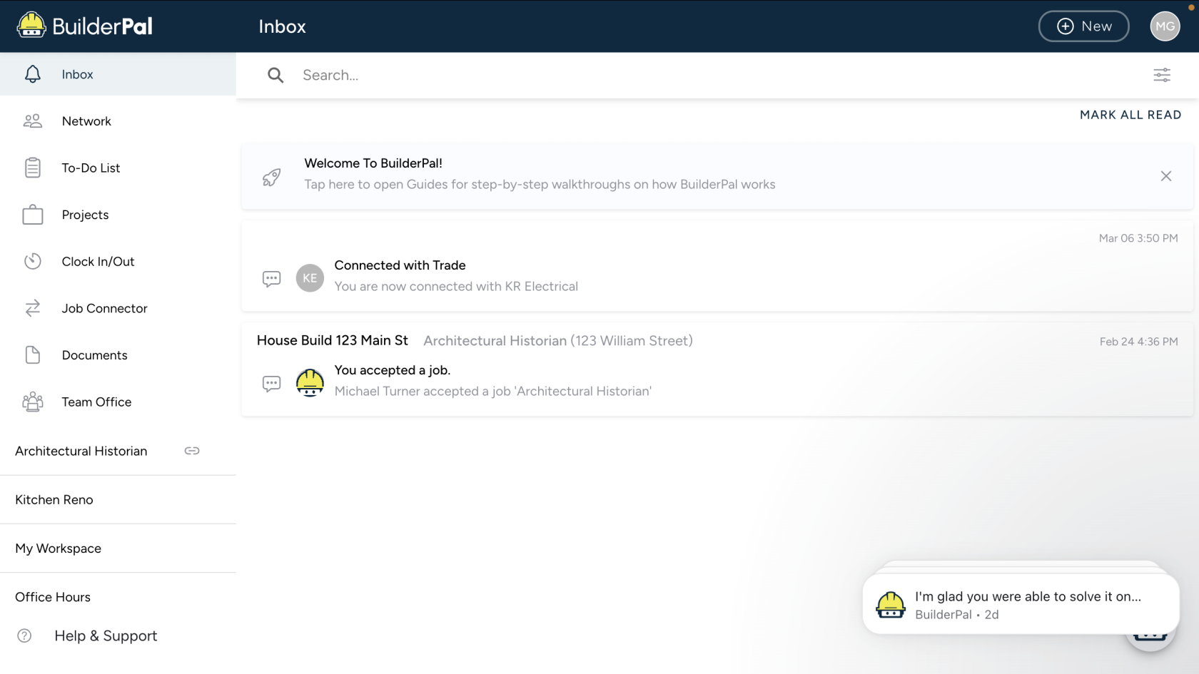This screenshot has height=674, width=1199.
Task: Open Clock In/Out timer icon
Action: 33,262
